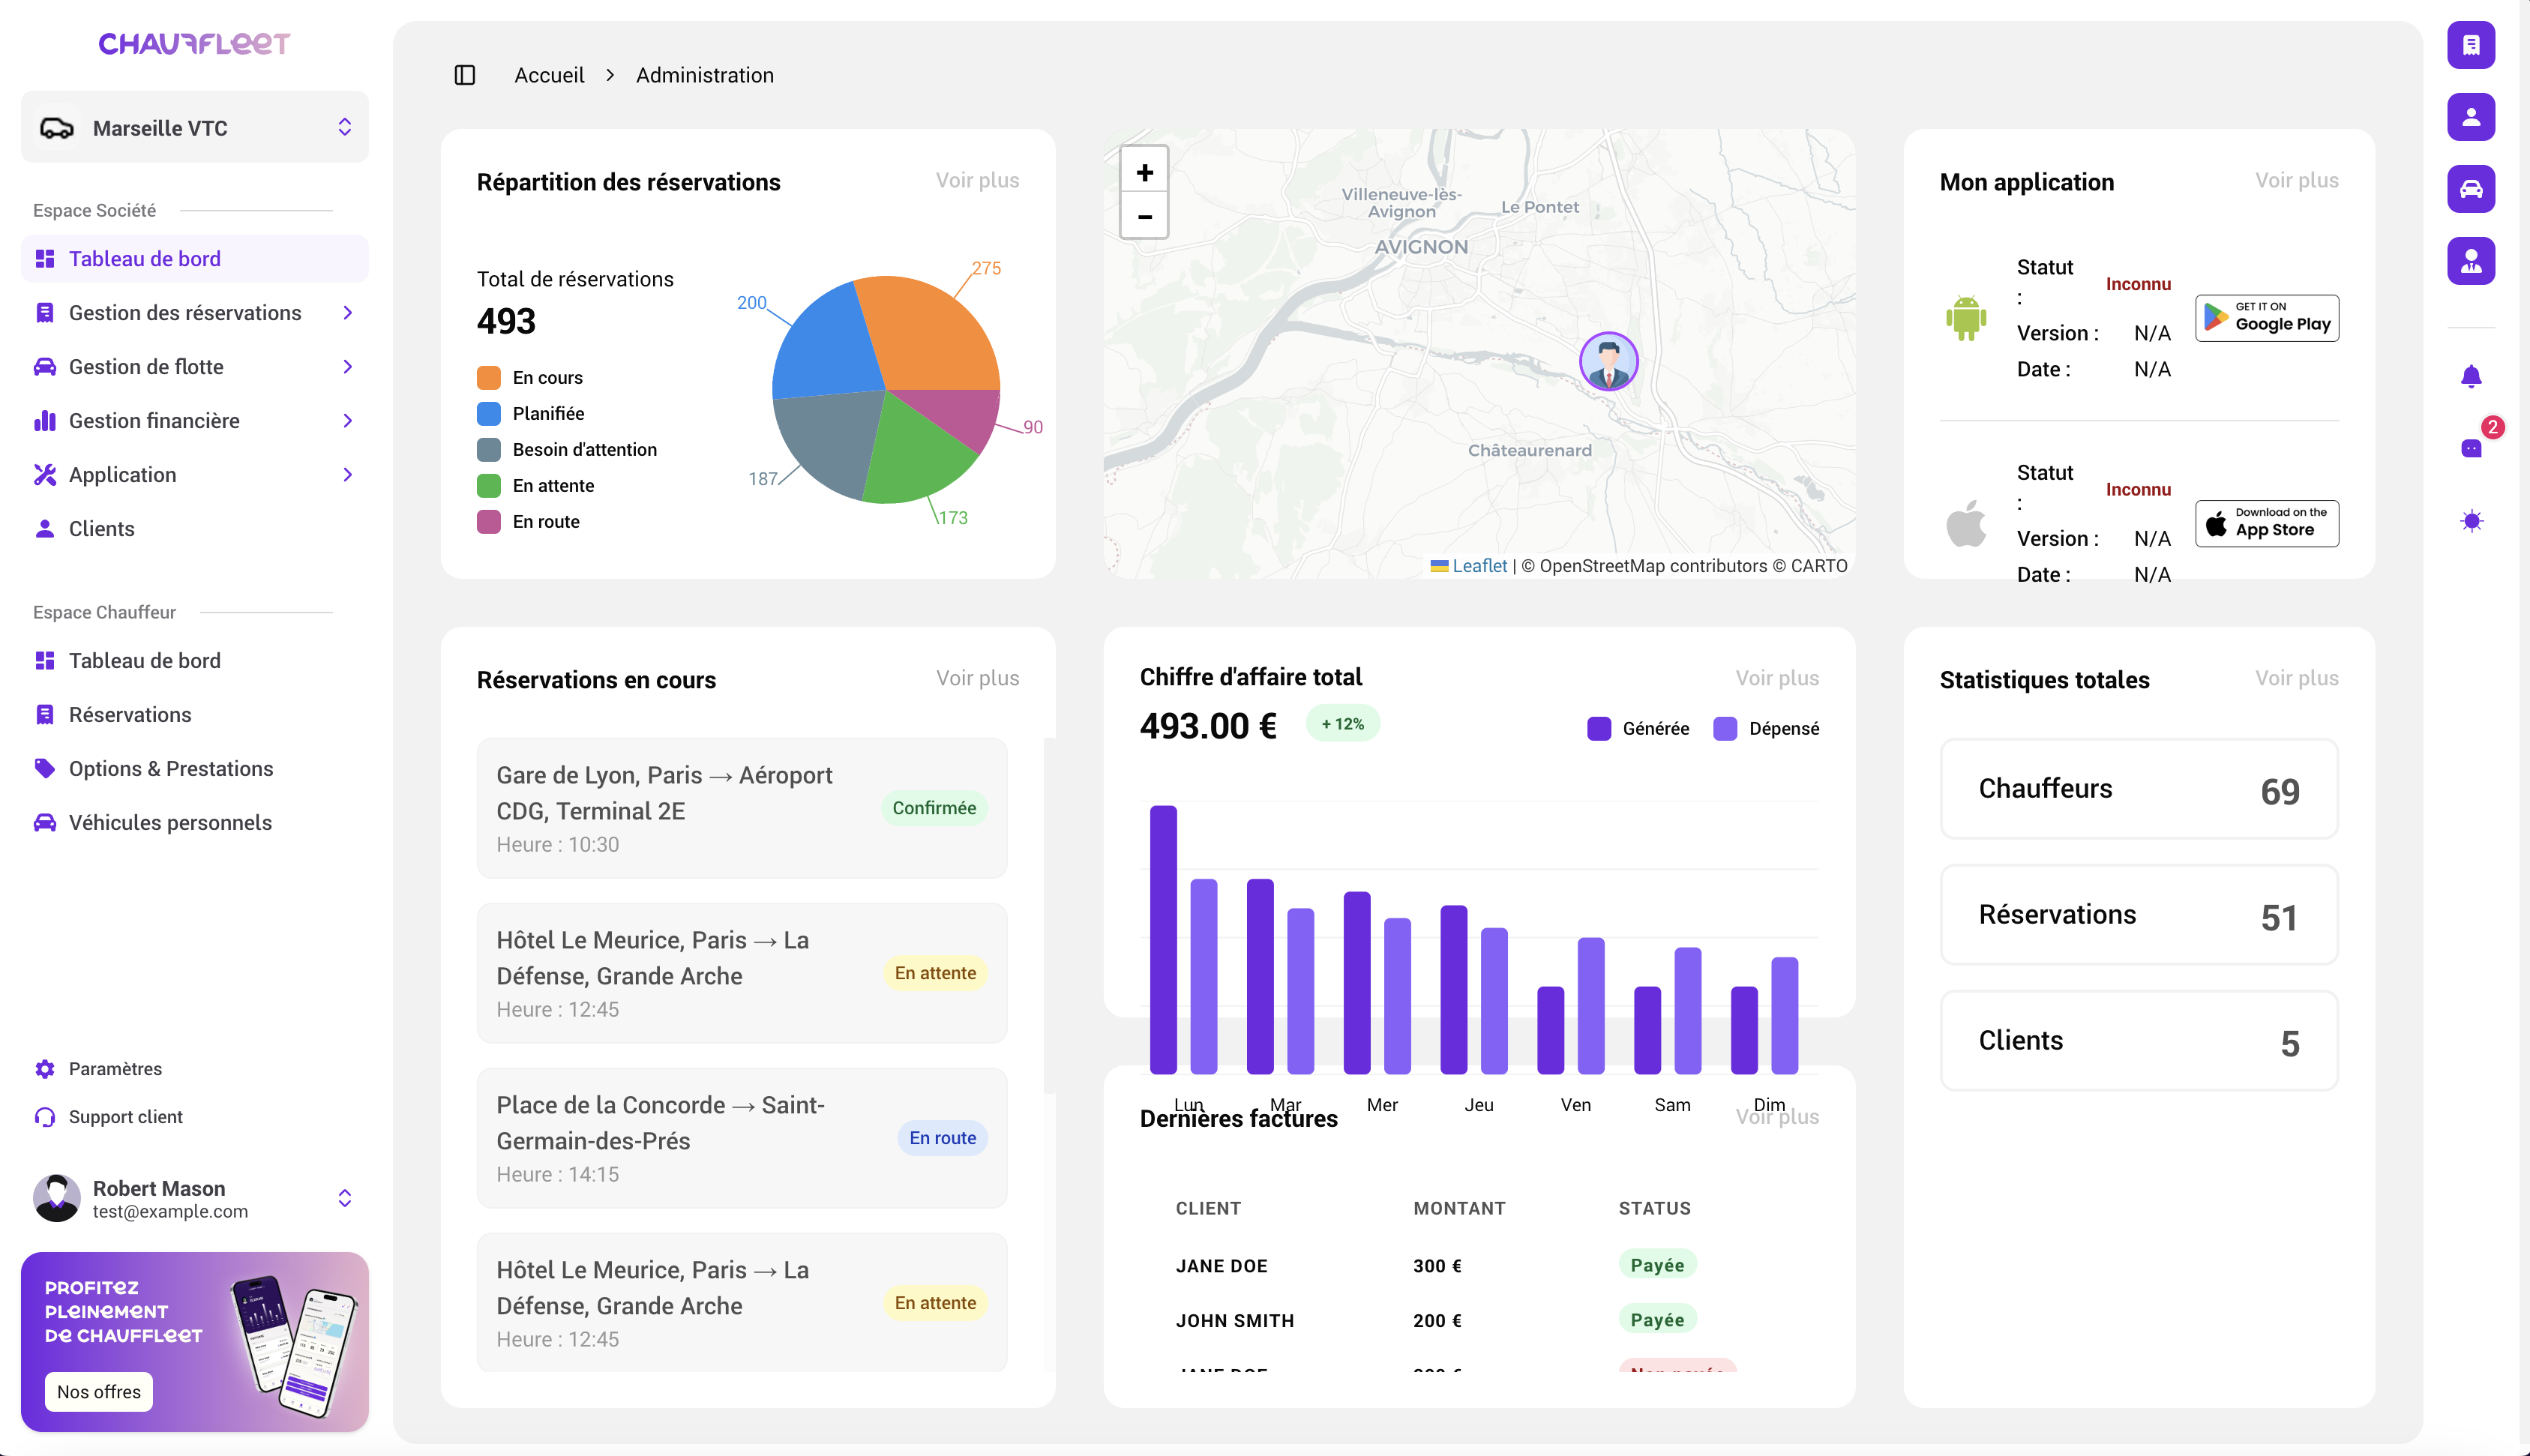Open Options & Prestations menu item

pos(170,768)
